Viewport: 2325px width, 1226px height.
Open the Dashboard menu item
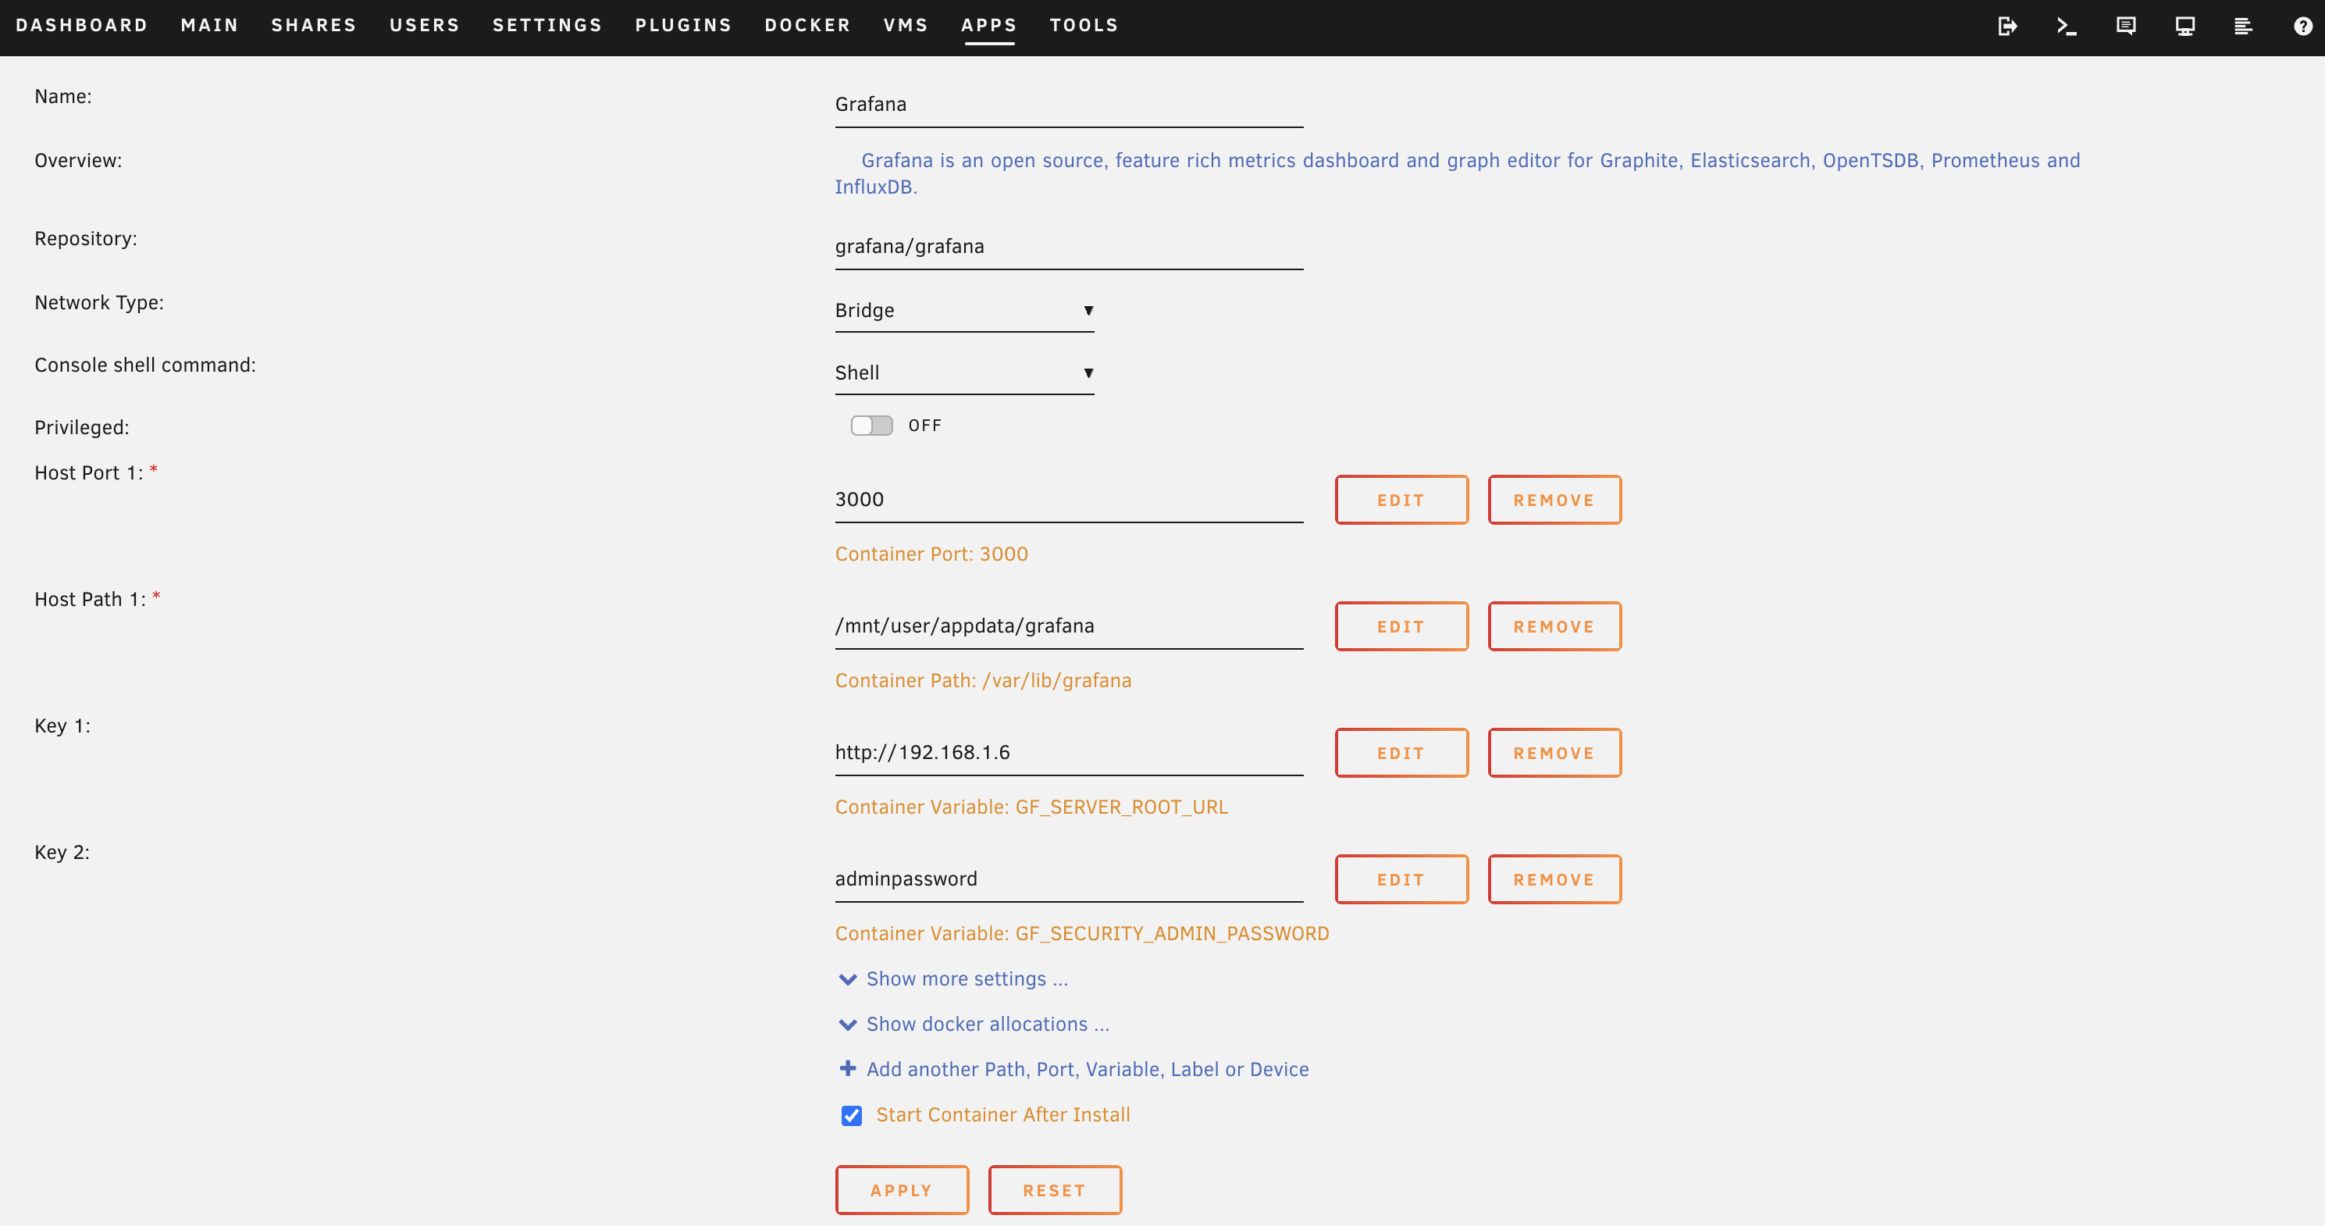(x=81, y=25)
